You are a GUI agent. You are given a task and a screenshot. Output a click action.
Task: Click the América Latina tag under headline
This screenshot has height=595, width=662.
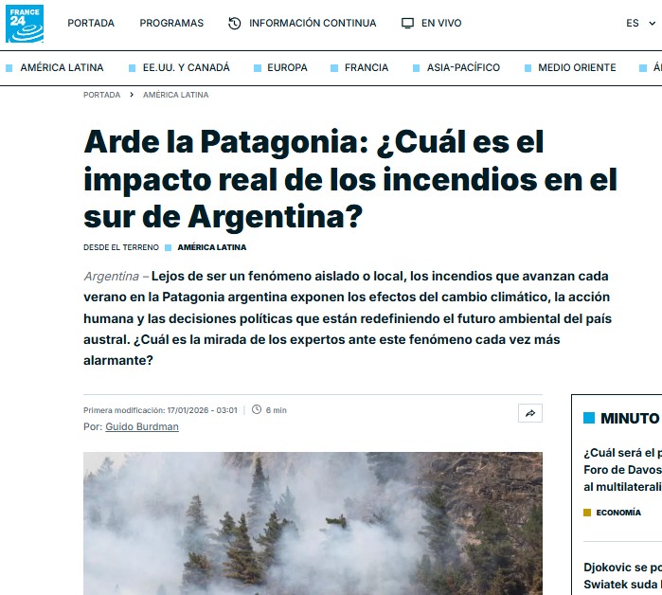click(x=211, y=247)
